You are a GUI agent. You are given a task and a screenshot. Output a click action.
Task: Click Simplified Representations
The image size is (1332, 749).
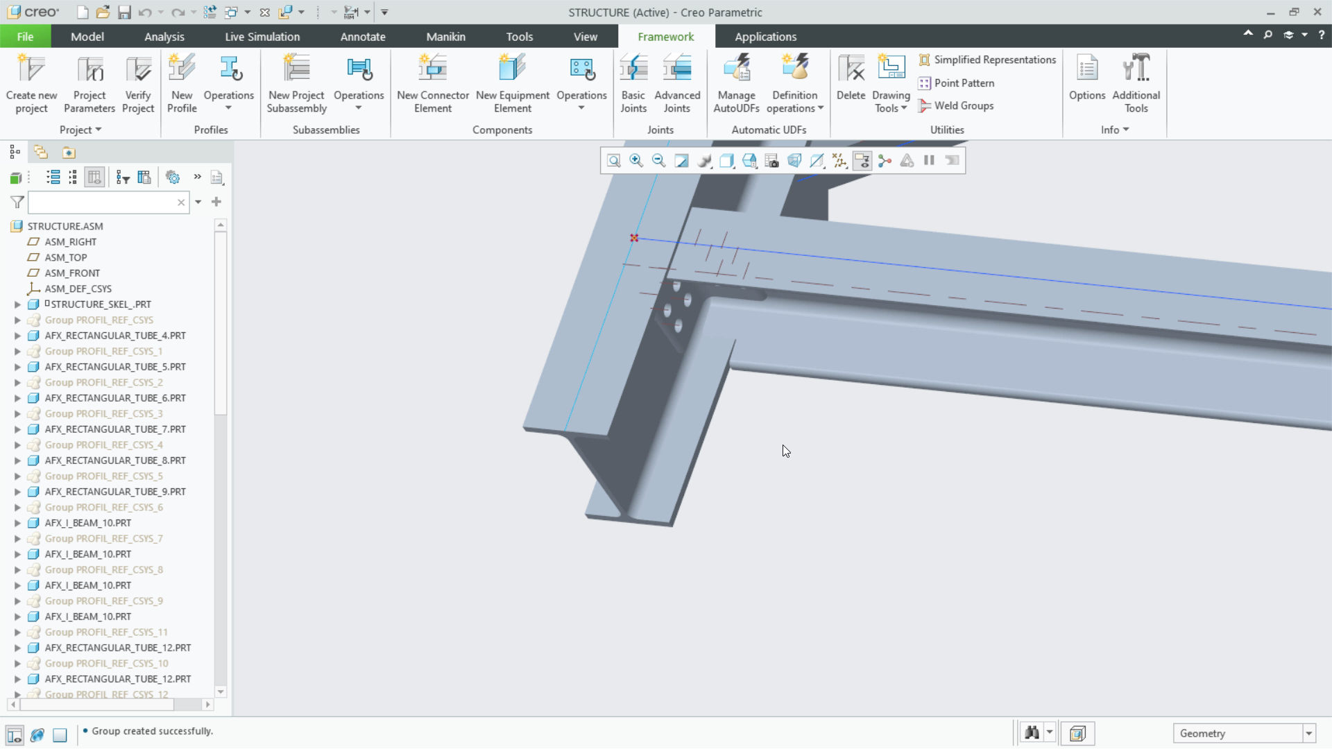987,60
